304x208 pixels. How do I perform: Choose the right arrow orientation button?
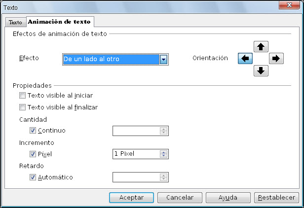click(x=276, y=58)
